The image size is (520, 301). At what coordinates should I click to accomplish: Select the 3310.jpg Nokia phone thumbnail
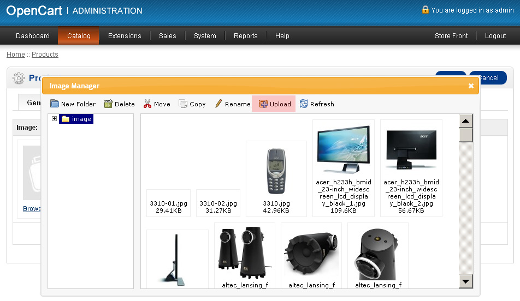click(x=276, y=171)
